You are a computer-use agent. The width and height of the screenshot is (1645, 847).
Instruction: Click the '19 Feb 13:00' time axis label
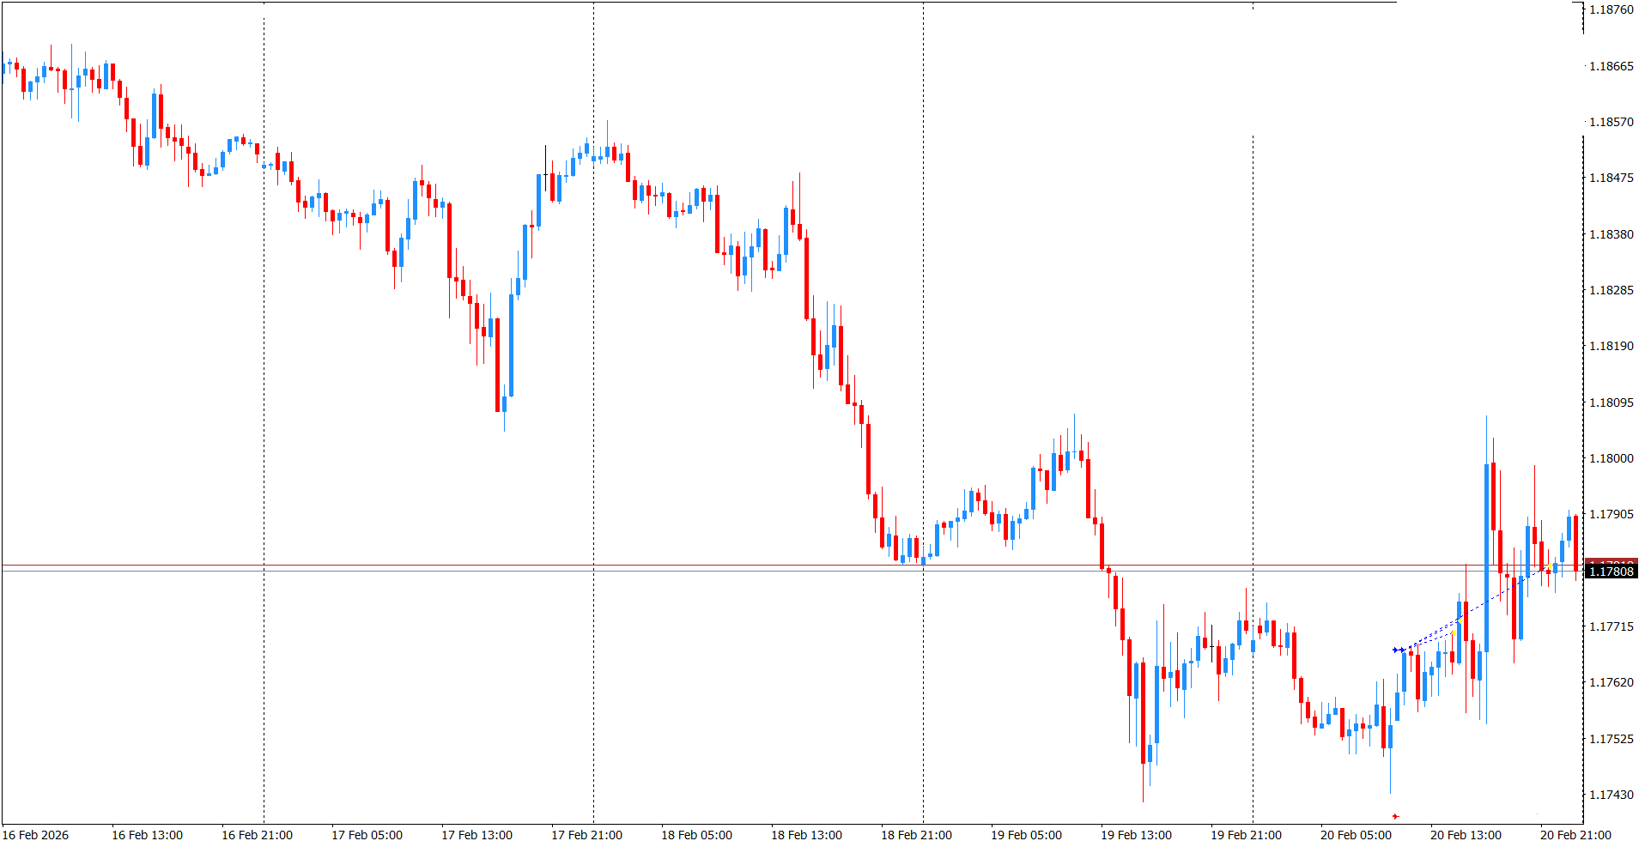pyautogui.click(x=1136, y=835)
